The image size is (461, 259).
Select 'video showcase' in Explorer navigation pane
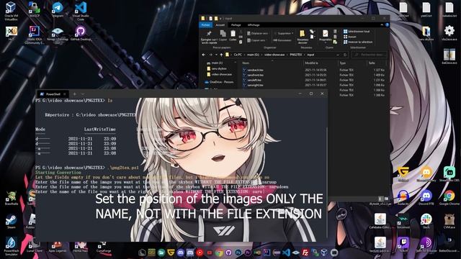pyautogui.click(x=219, y=75)
